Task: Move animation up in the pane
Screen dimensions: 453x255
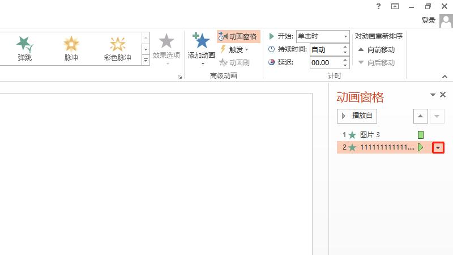Action: click(420, 116)
